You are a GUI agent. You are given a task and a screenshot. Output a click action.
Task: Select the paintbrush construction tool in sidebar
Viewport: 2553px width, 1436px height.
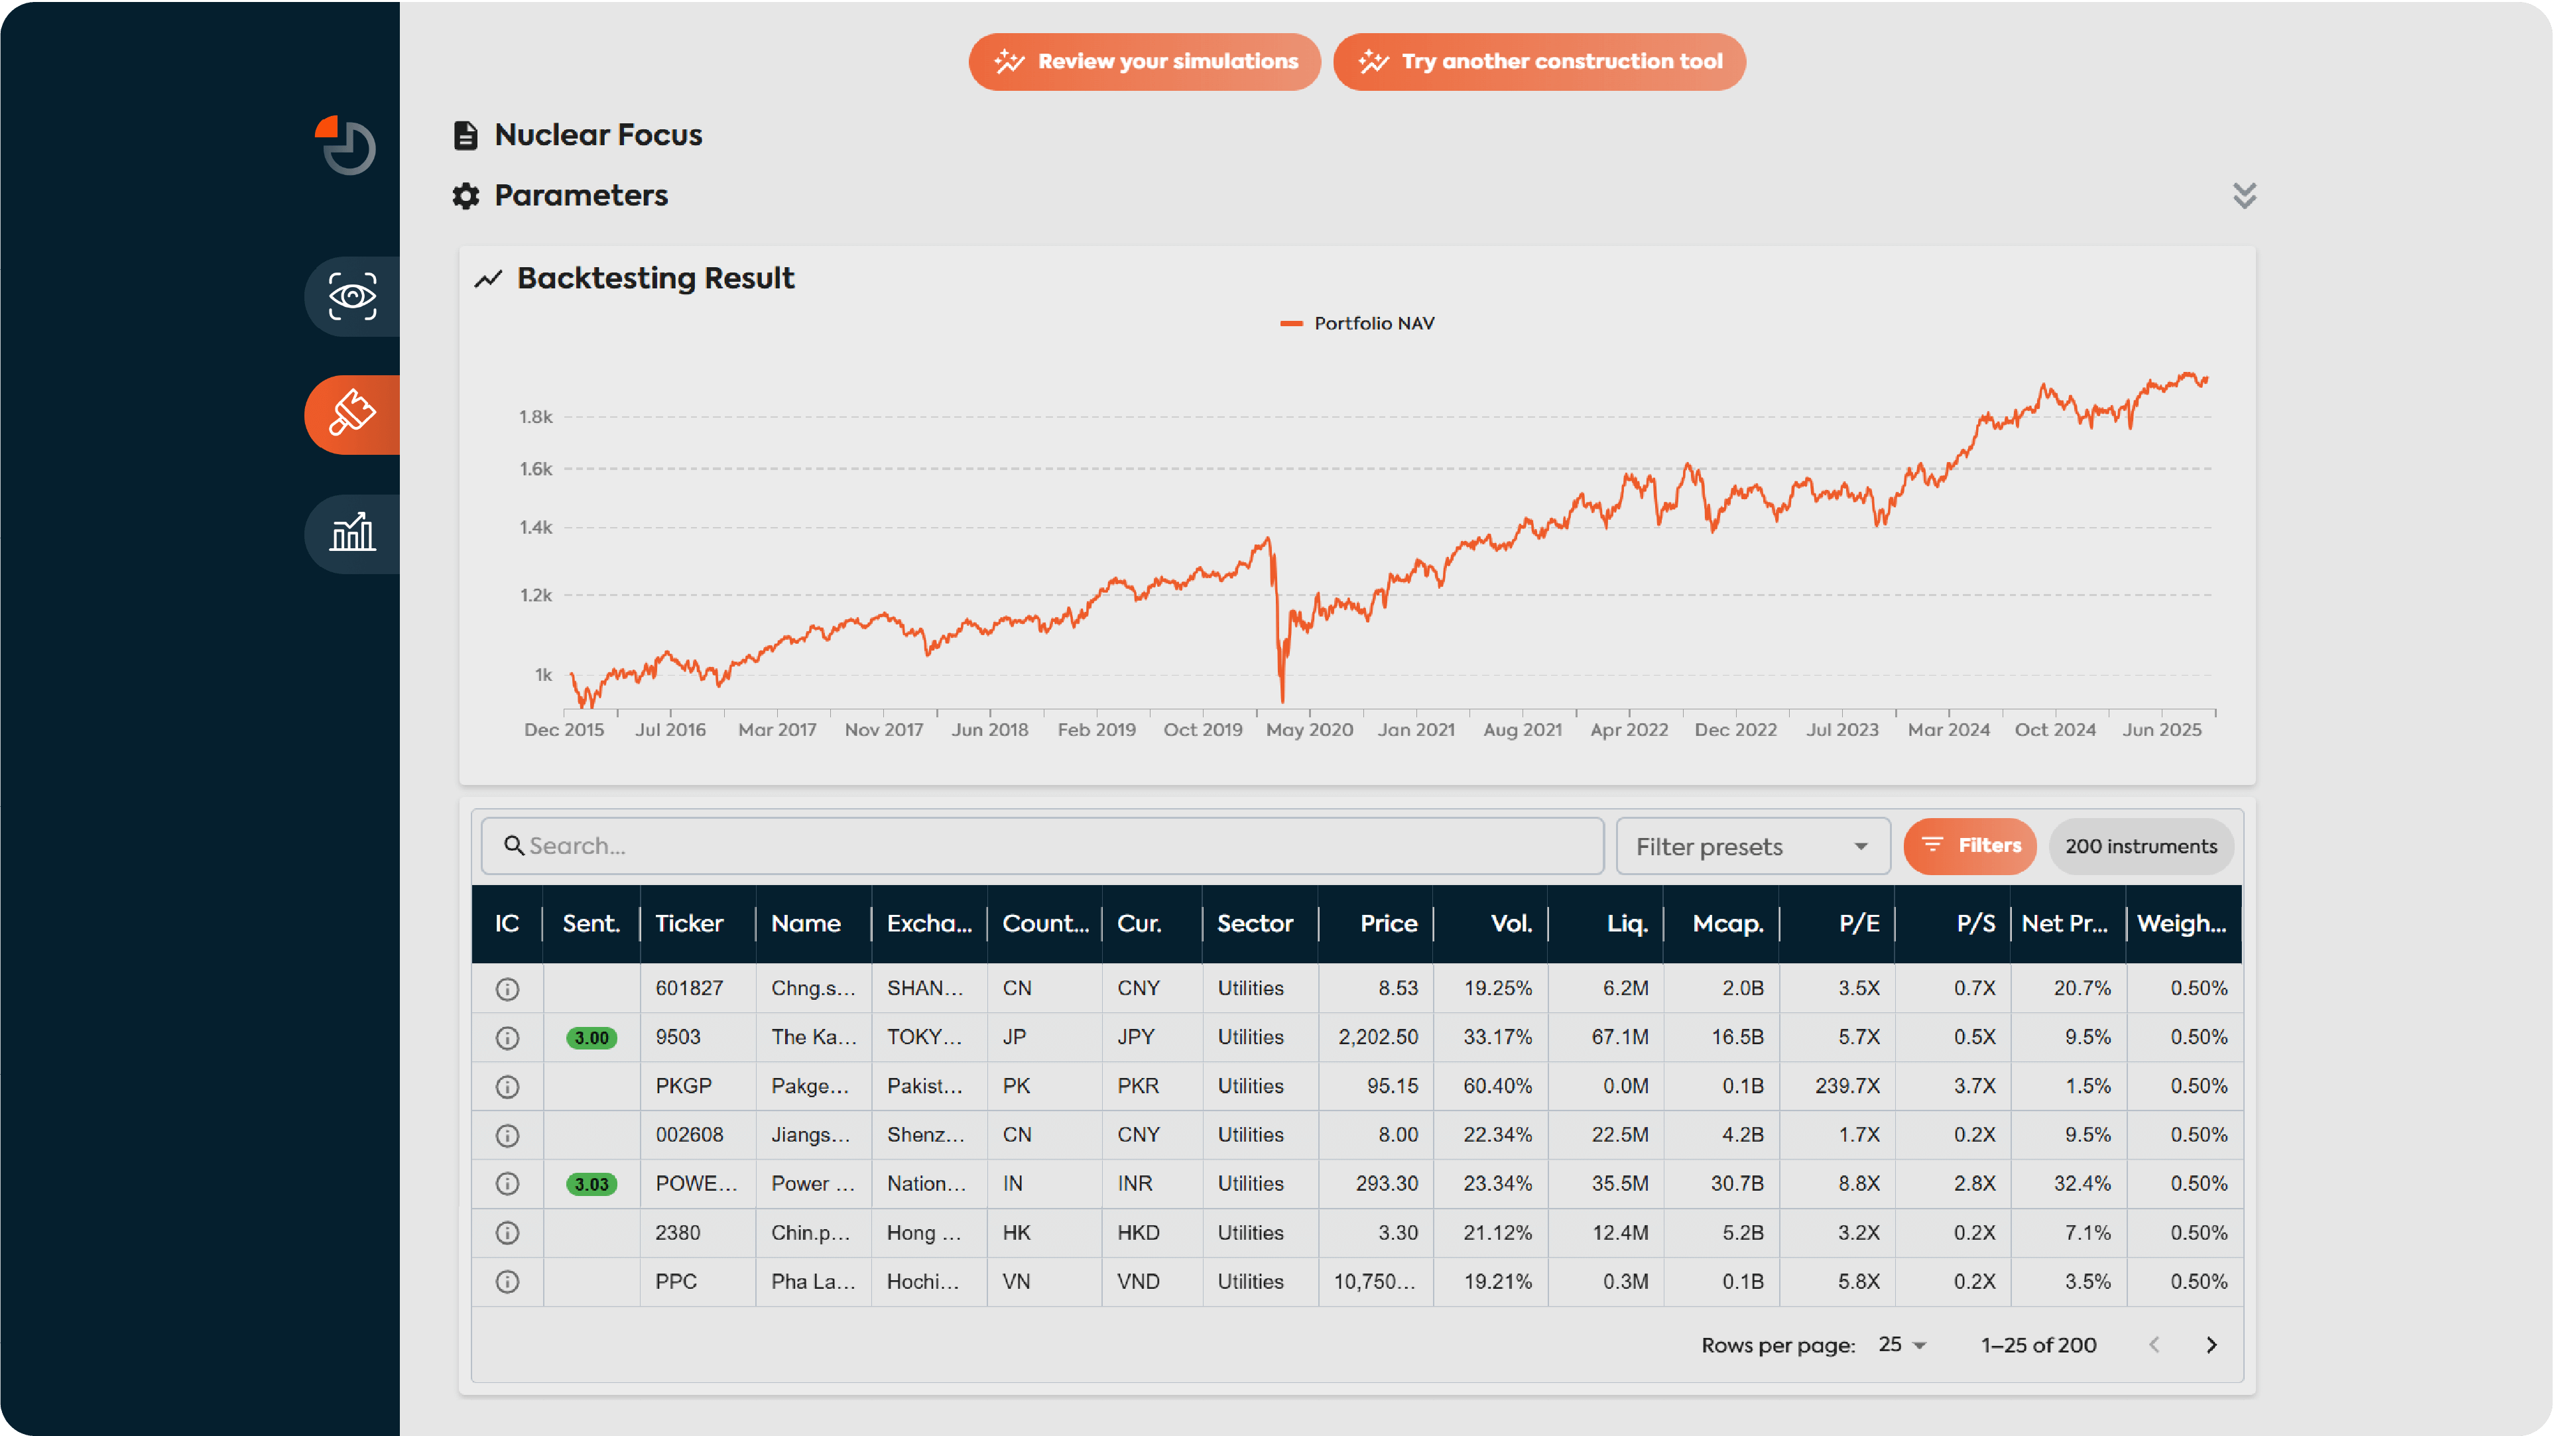[x=353, y=414]
